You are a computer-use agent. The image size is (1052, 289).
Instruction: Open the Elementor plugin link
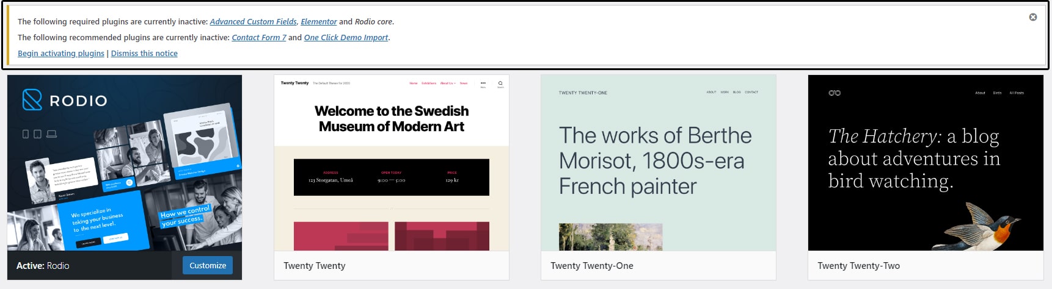pyautogui.click(x=318, y=21)
